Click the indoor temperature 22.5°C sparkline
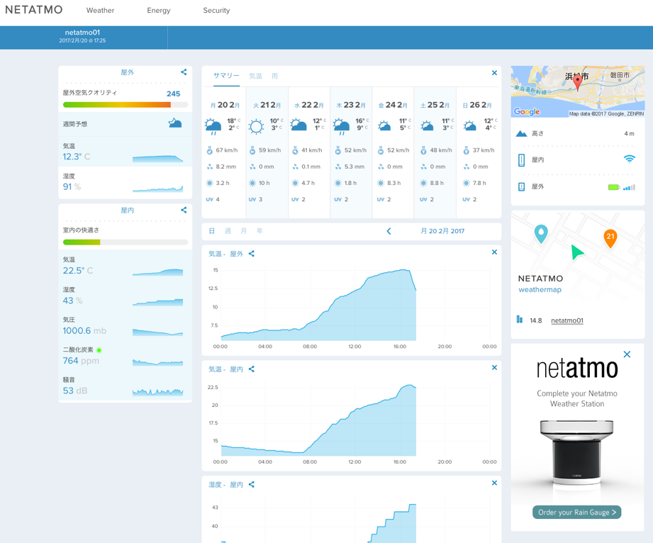653x543 pixels. click(x=157, y=272)
